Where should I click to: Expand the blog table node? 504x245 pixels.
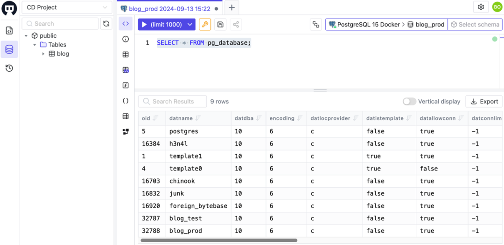[43, 54]
